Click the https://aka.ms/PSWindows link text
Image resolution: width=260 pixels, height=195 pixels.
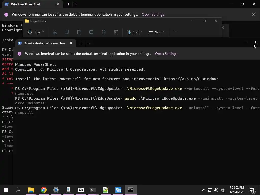tap(191, 79)
